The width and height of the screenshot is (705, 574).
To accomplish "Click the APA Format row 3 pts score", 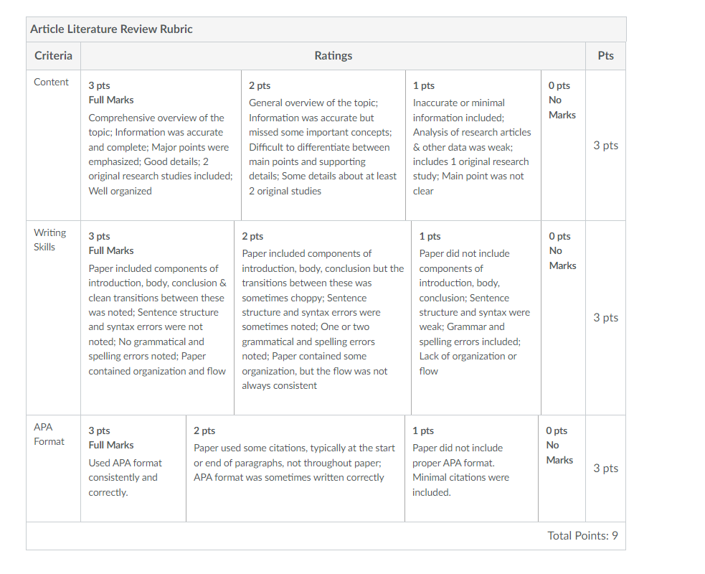I will coord(605,469).
